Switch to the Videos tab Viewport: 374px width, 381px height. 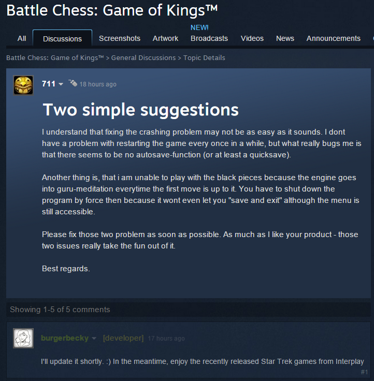(252, 38)
